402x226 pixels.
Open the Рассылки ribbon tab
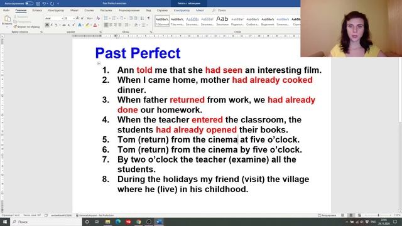pos(106,11)
